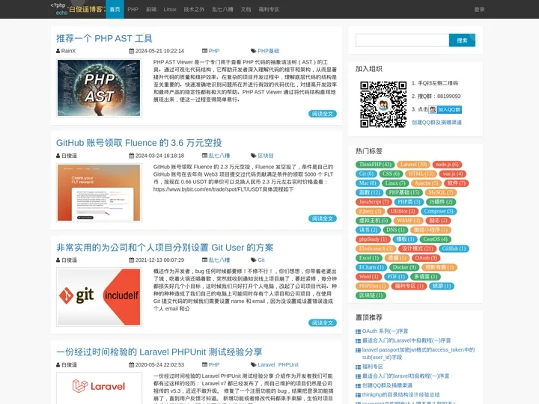Screen dimensions: 539x404
Task: Click the git includeIf thumbnail
Action: tap(99, 297)
